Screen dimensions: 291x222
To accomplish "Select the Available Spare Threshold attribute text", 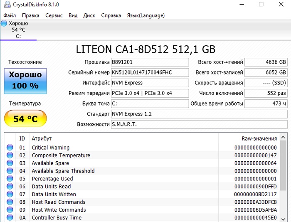I will pyautogui.click(x=63, y=171).
